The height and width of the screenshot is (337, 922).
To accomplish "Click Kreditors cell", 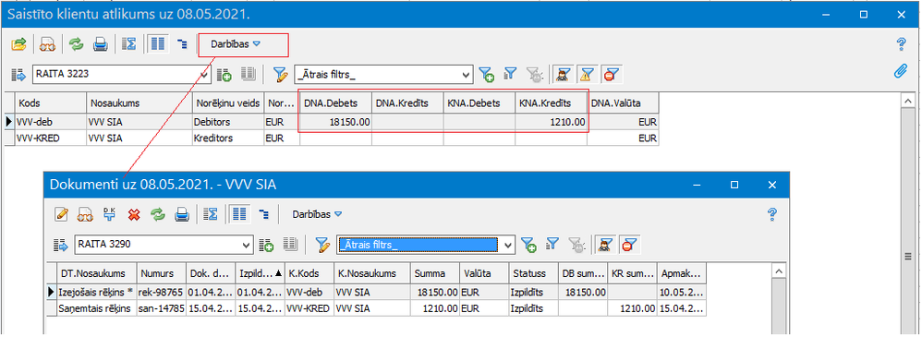I will click(x=228, y=138).
